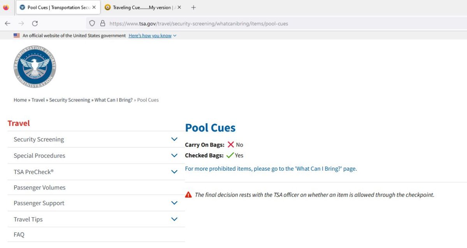Expand the Special Procedures section chevron
This screenshot has width=467, height=248.
click(x=174, y=155)
